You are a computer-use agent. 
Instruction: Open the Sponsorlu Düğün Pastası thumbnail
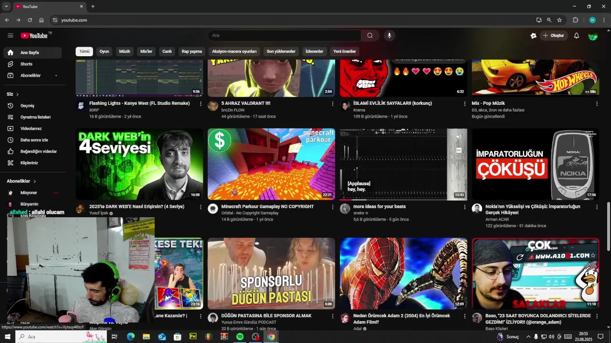click(x=271, y=273)
